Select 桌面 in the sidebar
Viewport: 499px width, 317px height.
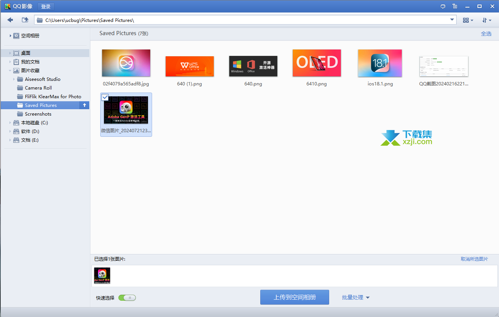[26, 53]
